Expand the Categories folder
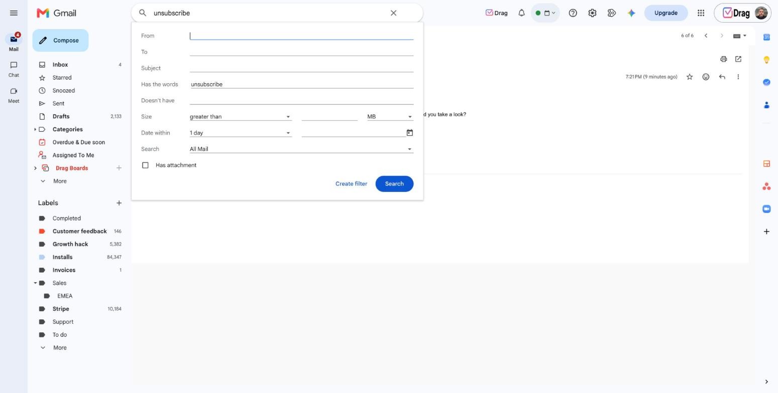Image resolution: width=778 pixels, height=393 pixels. point(35,129)
